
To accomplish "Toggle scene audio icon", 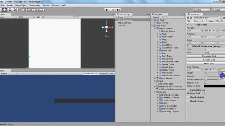I will click(x=43, y=17).
